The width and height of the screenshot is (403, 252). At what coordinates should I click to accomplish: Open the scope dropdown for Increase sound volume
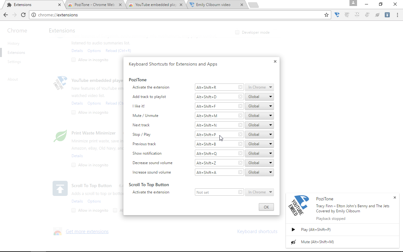click(259, 172)
